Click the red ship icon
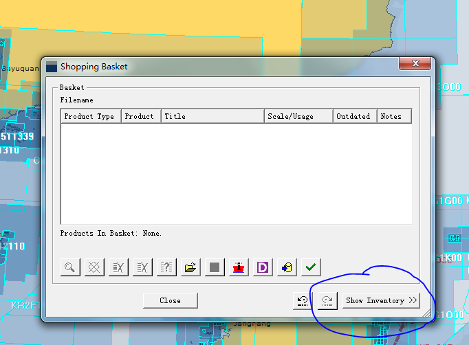This screenshot has height=345, width=469. click(239, 267)
